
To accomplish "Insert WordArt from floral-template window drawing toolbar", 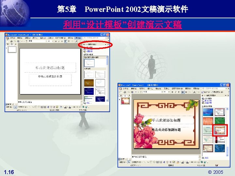I will (x=164, y=162).
